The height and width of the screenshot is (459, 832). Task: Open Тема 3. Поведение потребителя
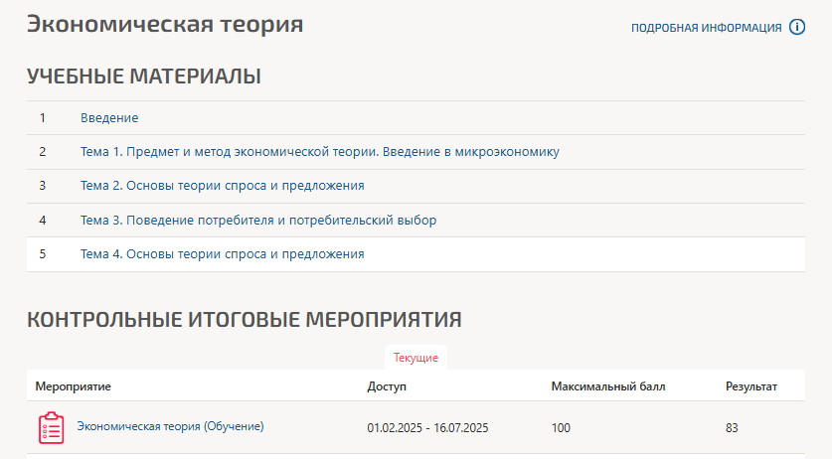point(257,220)
